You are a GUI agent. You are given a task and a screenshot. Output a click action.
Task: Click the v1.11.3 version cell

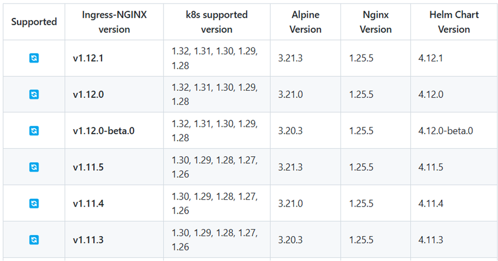pos(88,240)
